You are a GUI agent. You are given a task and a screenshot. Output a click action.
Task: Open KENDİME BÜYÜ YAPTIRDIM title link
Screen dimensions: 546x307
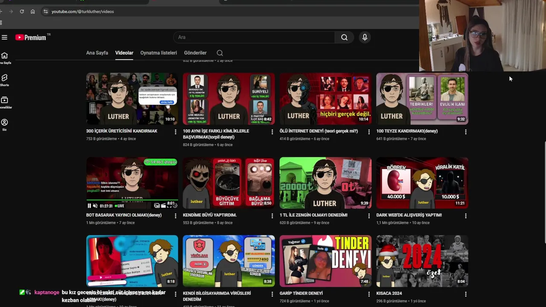pyautogui.click(x=210, y=215)
